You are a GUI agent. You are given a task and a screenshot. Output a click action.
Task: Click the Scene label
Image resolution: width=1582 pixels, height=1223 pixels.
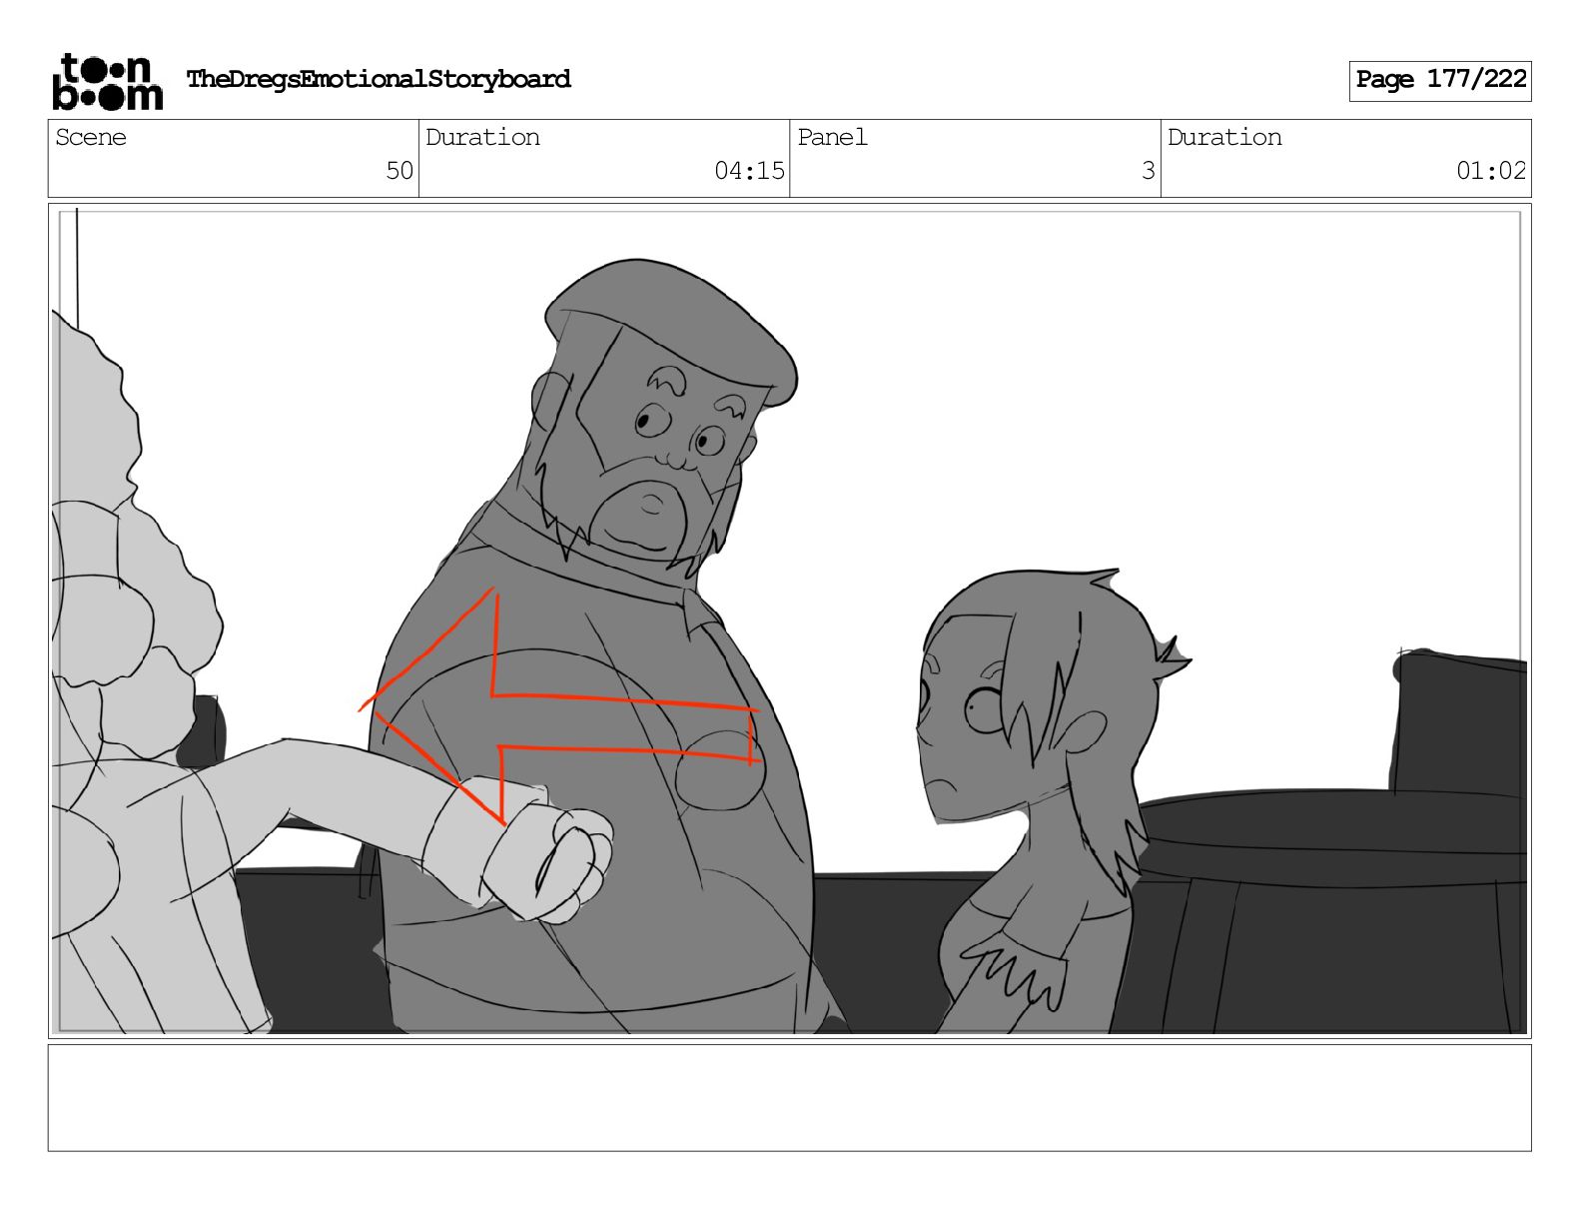91,137
